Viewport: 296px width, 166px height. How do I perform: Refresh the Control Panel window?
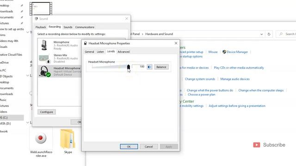tap(269, 34)
